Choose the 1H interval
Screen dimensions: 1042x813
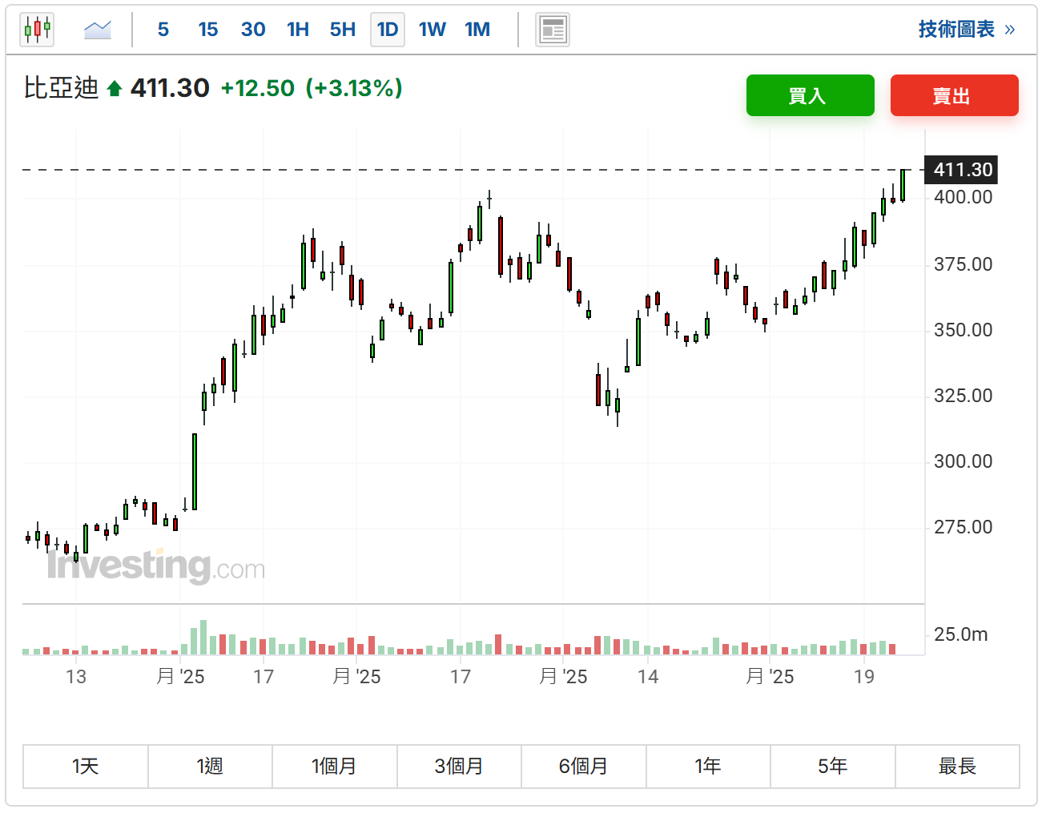point(298,30)
